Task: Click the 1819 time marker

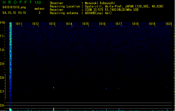Action: [x=152, y=24]
